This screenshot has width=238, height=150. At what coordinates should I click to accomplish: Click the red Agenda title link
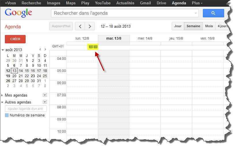[x=13, y=27]
